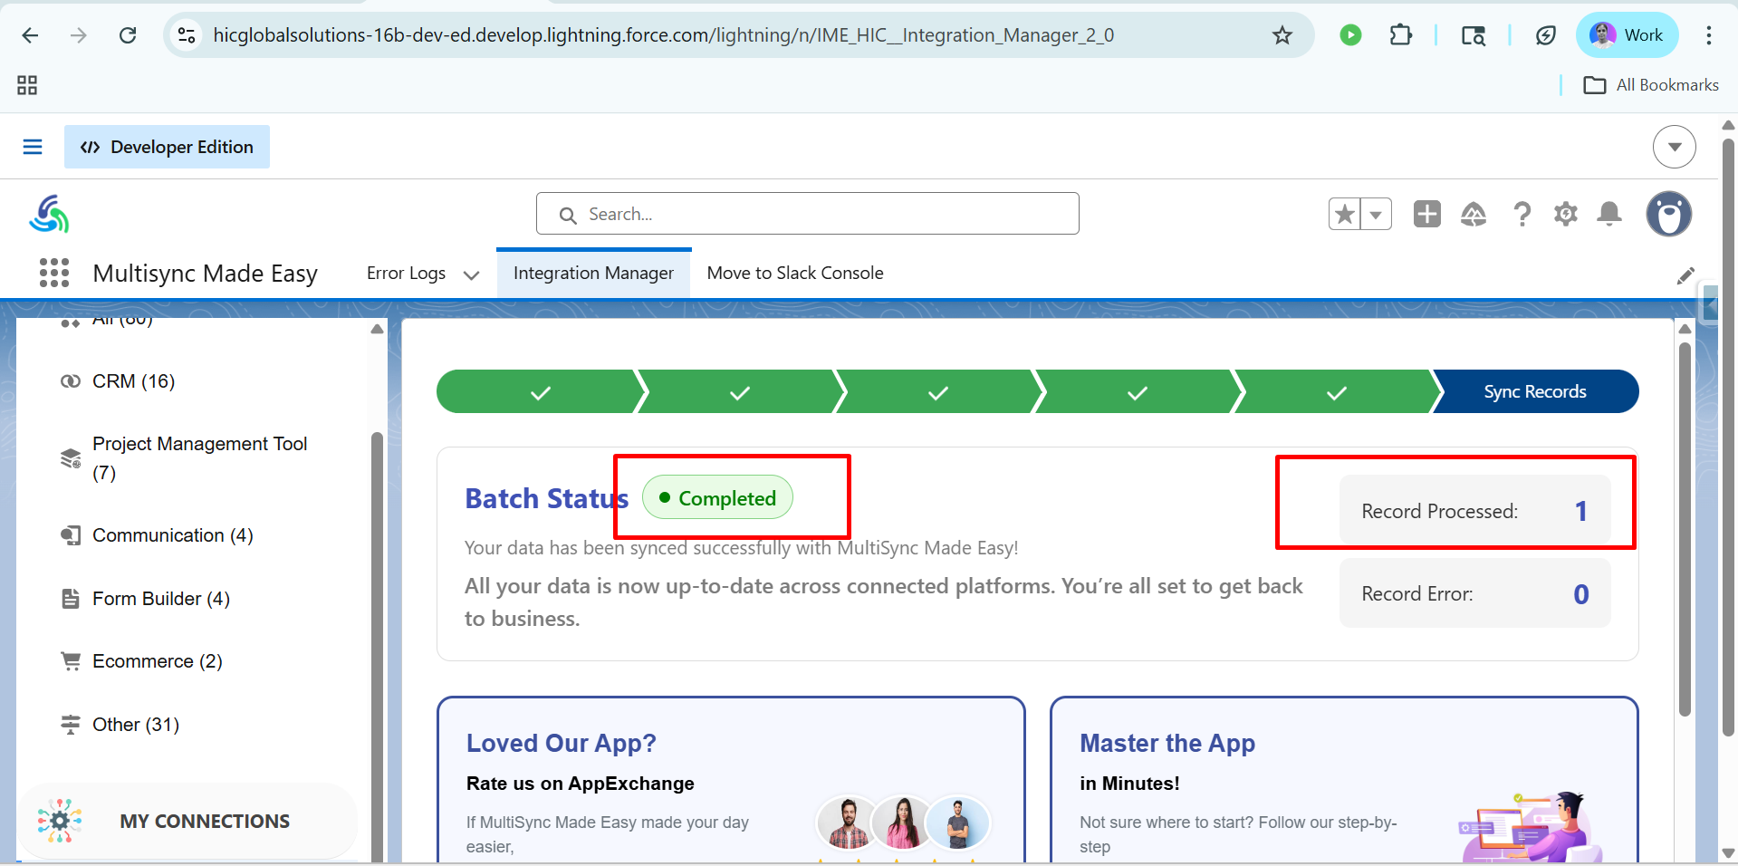Viewport: 1738px width, 866px height.
Task: Open the Master the App card
Action: (1344, 779)
